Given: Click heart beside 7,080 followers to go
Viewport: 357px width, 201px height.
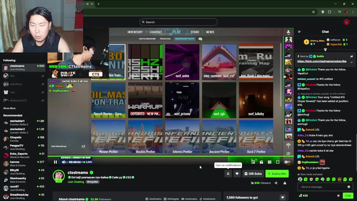Looking at the screenshot, I should (283, 198).
